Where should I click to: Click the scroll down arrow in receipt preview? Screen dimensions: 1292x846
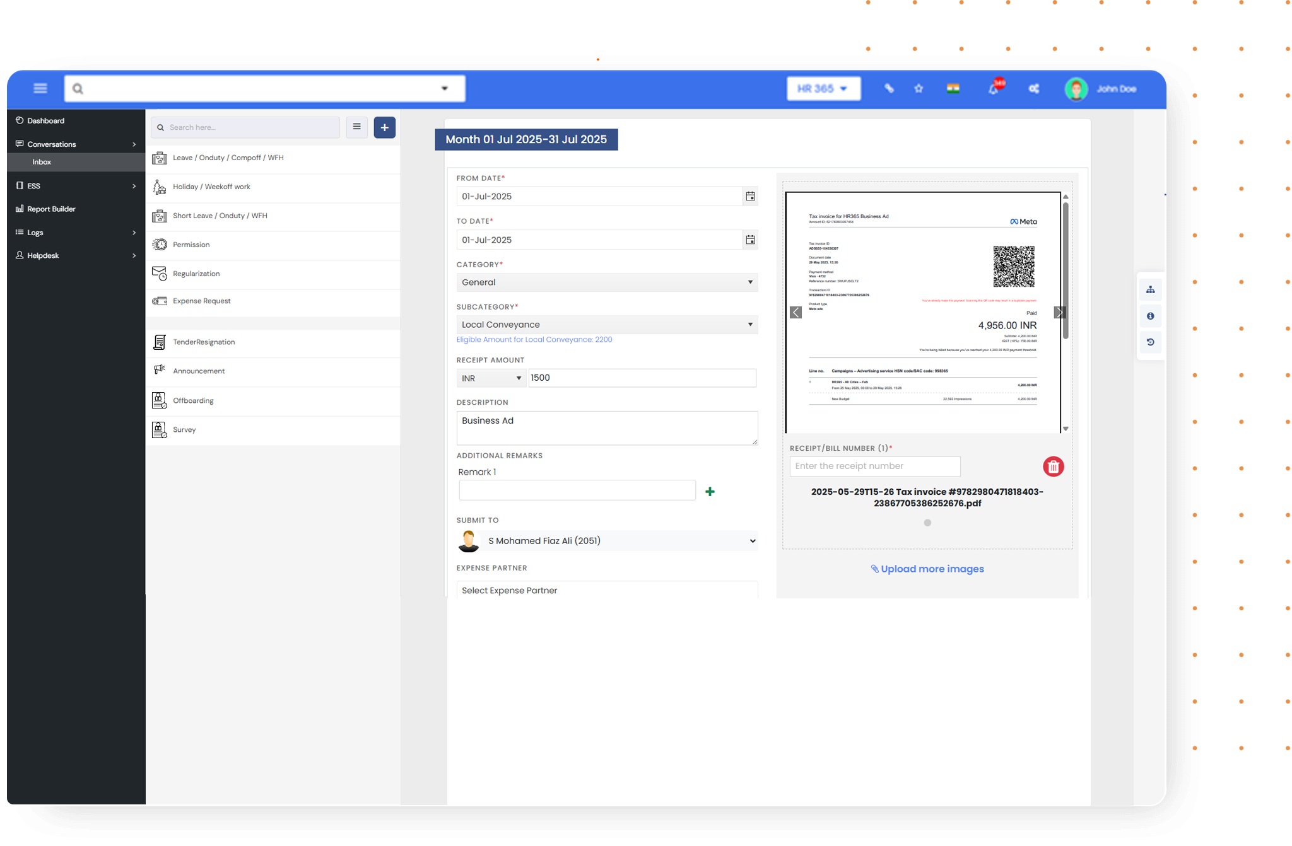point(1066,429)
